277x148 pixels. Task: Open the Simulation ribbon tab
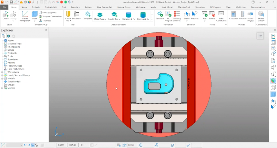pos(199,7)
